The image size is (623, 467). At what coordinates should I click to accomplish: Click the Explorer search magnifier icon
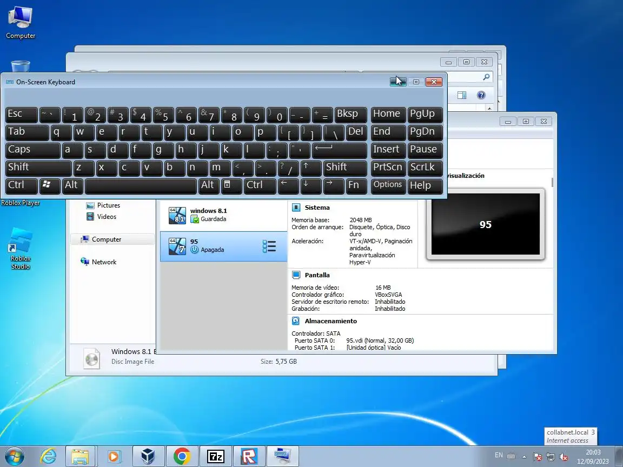coord(486,77)
